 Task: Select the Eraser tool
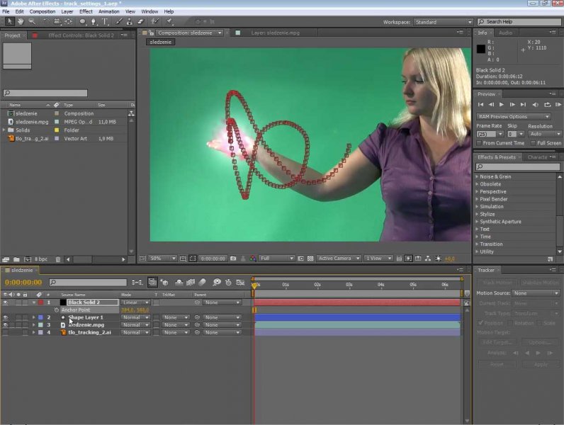140,22
